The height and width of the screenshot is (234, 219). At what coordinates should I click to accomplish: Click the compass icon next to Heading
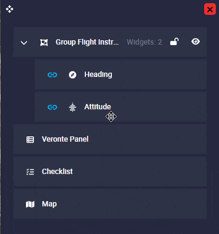(73, 75)
